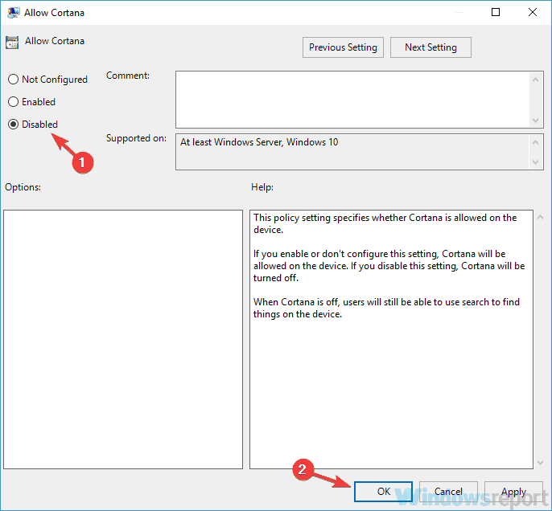Go to Next Setting
The height and width of the screenshot is (511, 552).
430,47
